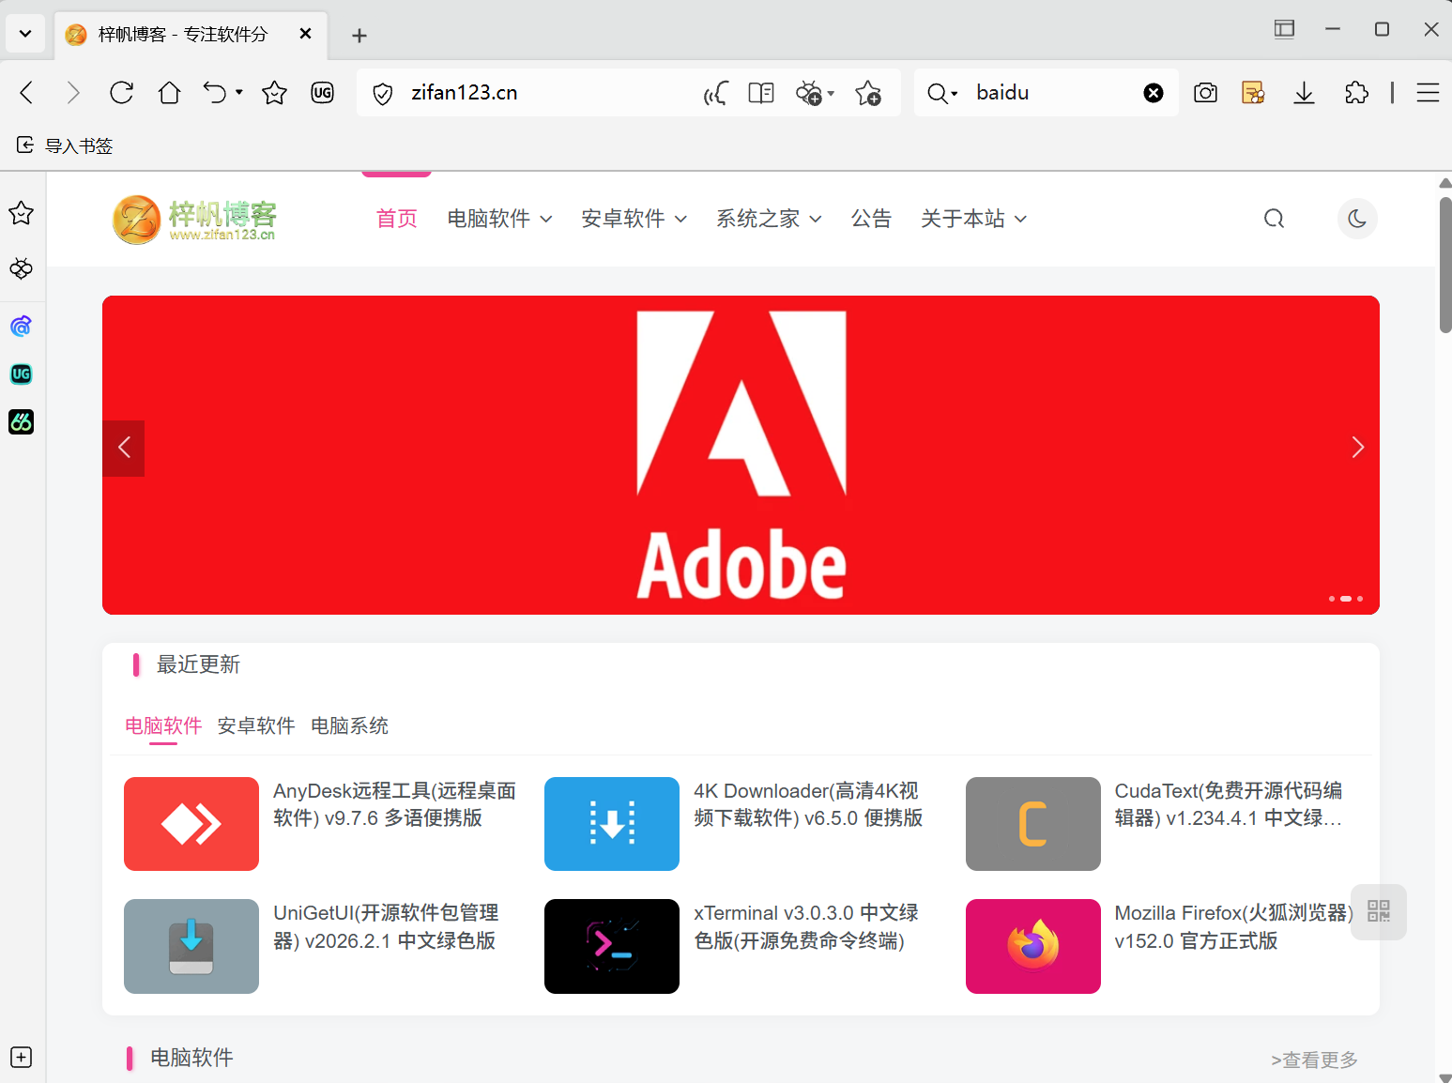The width and height of the screenshot is (1452, 1083).
Task: Add page to favorites star-plus icon
Action: coord(868,93)
